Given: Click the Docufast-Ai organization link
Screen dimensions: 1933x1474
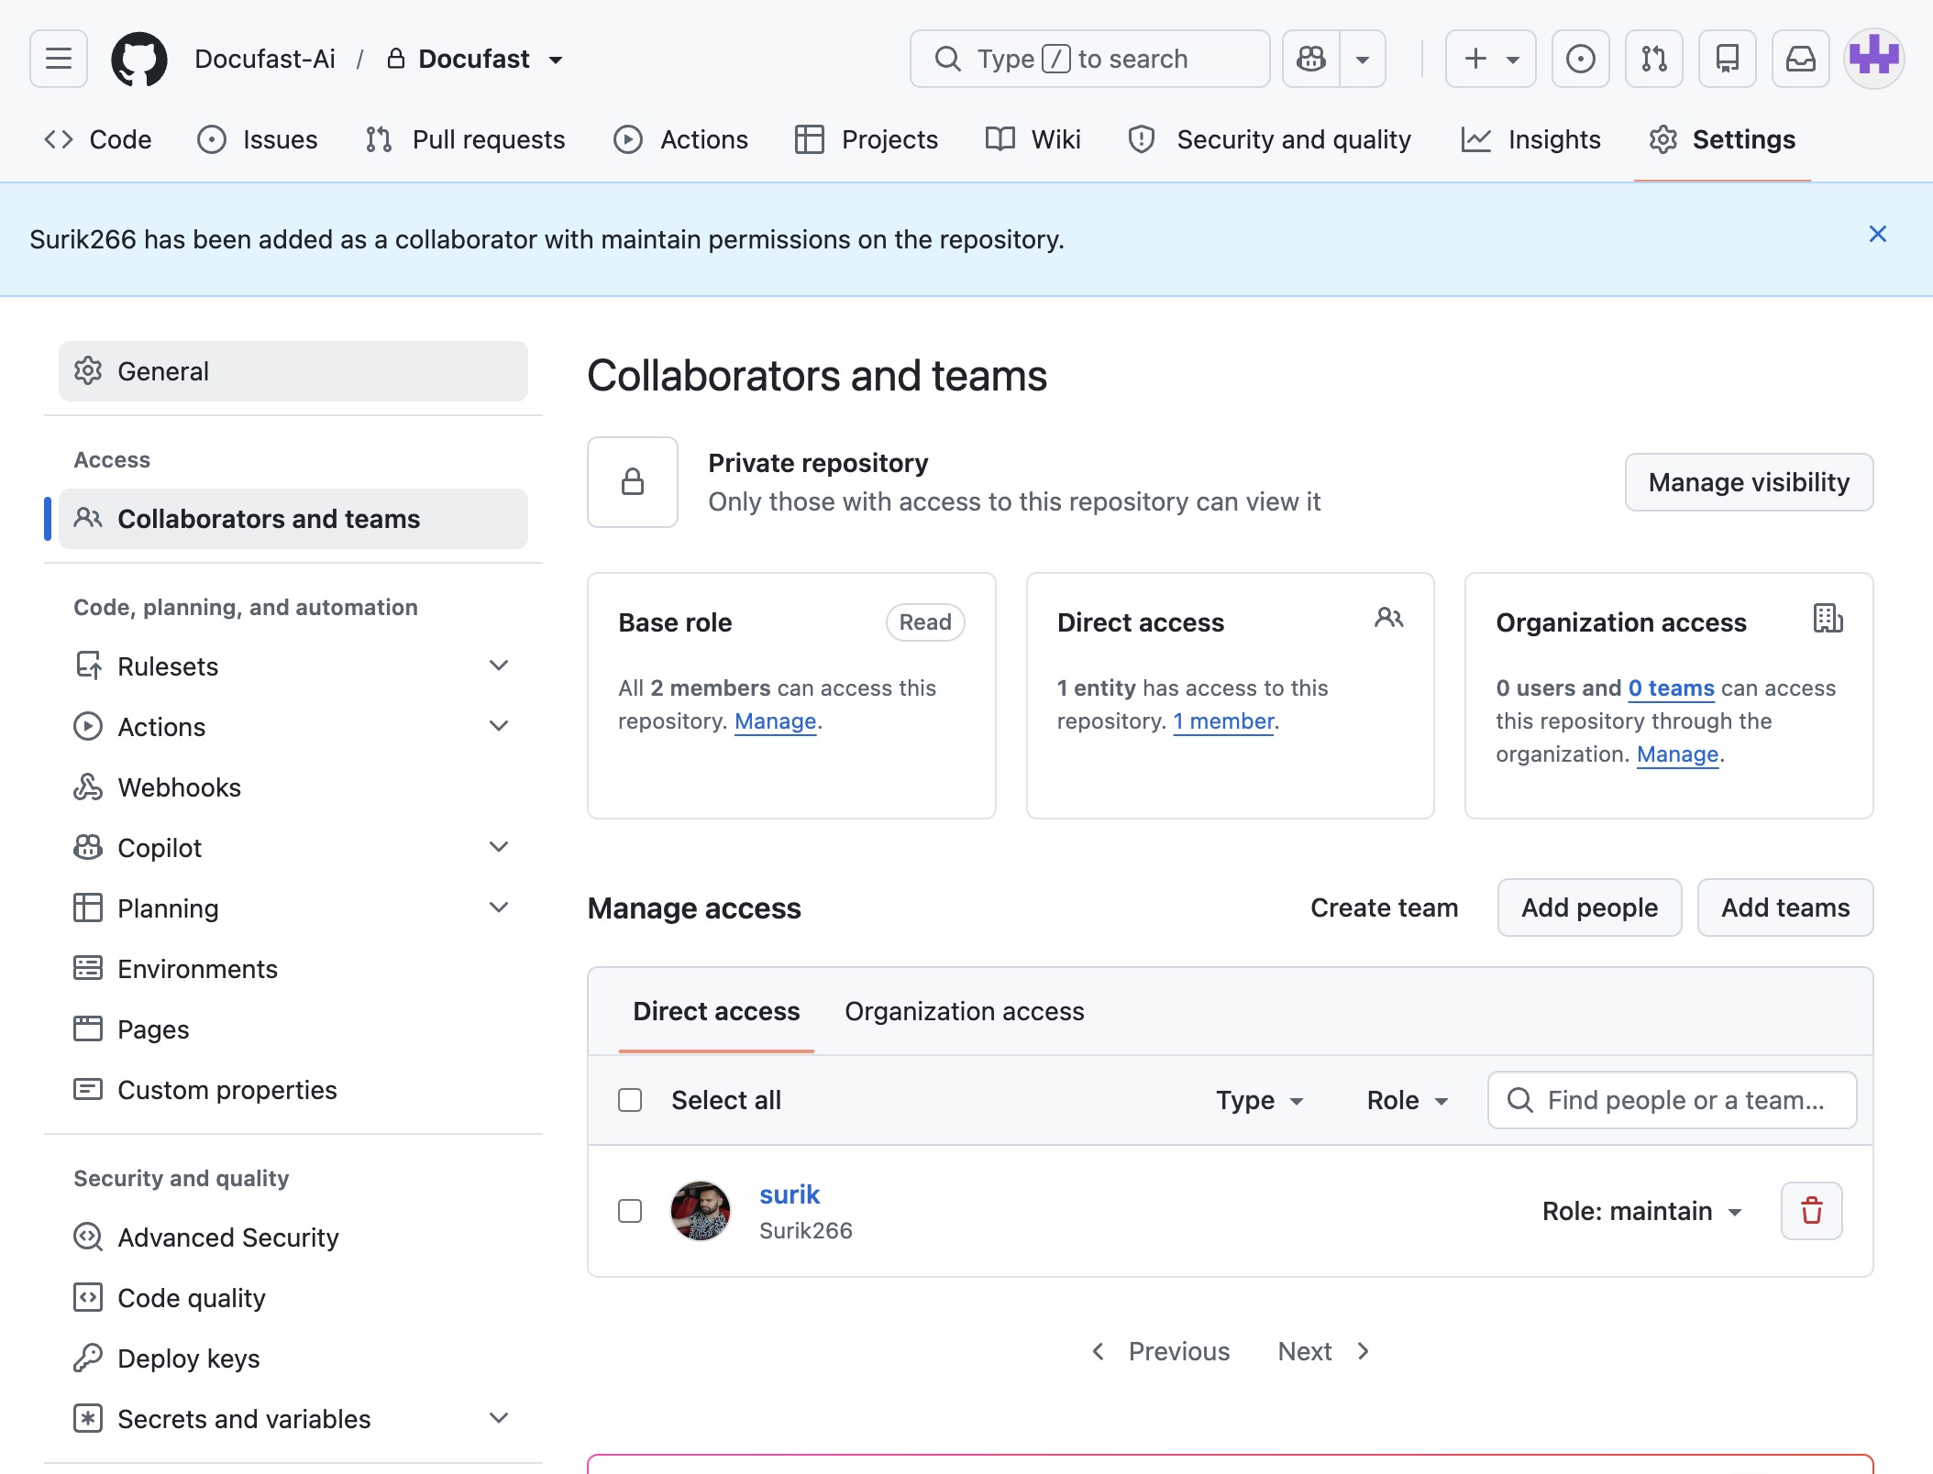Looking at the screenshot, I should point(265,59).
